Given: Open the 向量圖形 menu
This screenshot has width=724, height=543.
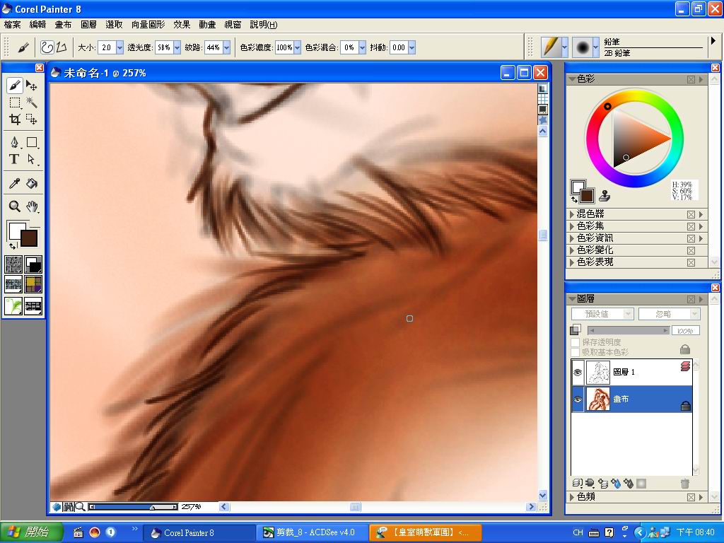Looking at the screenshot, I should click(148, 24).
